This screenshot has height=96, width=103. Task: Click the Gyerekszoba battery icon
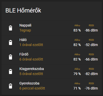10,86
